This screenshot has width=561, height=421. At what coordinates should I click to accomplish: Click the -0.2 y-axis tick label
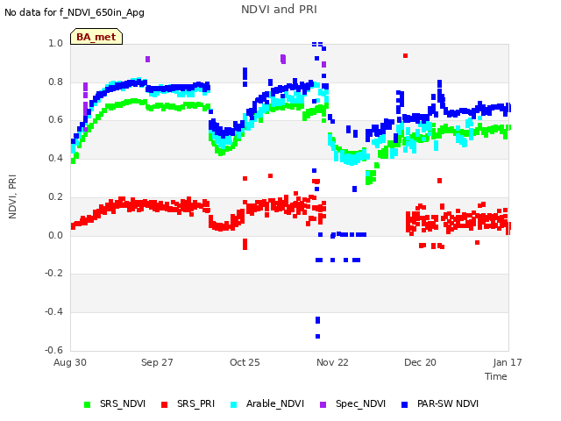(53, 273)
